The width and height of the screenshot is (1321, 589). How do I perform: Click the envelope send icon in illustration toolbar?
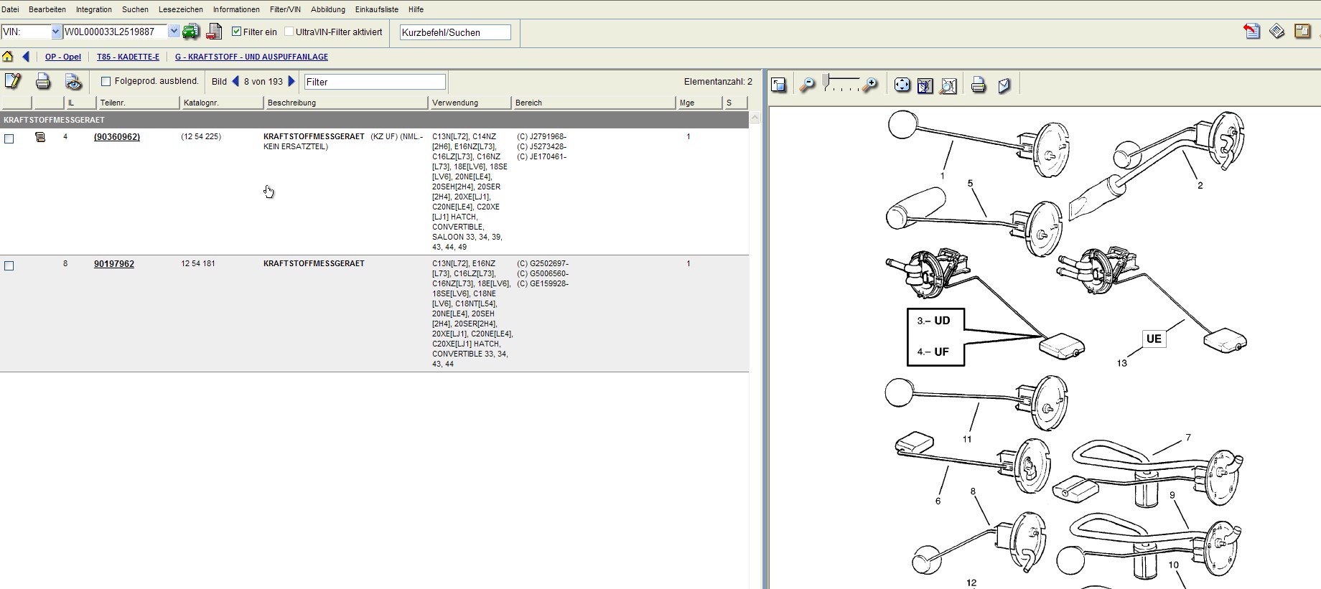point(1004,85)
